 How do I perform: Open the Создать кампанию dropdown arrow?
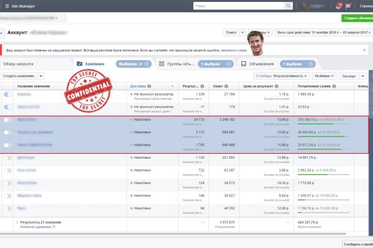41,76
